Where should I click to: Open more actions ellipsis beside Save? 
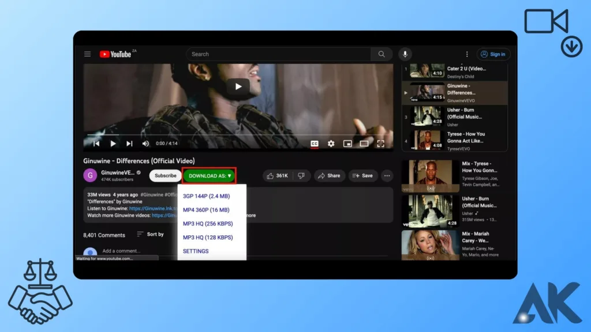[x=387, y=176]
